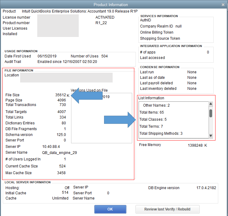Image resolution: width=228 pixels, height=216 pixels.
Task: Click the File Size value 35612
Action: pyautogui.click(x=60, y=95)
